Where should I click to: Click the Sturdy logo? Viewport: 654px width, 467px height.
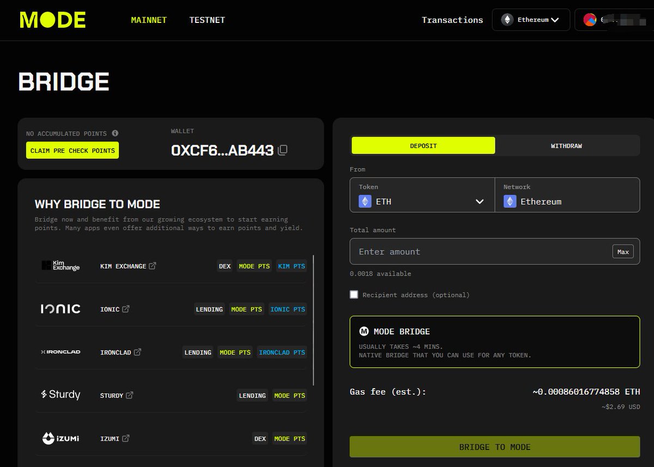coord(60,395)
